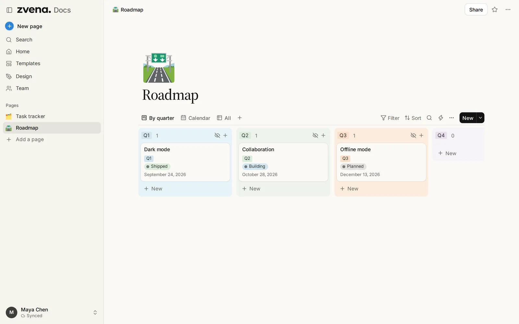Click the Roadmap breadcrumb in the header
Viewport: 519px width, 324px height.
128,10
